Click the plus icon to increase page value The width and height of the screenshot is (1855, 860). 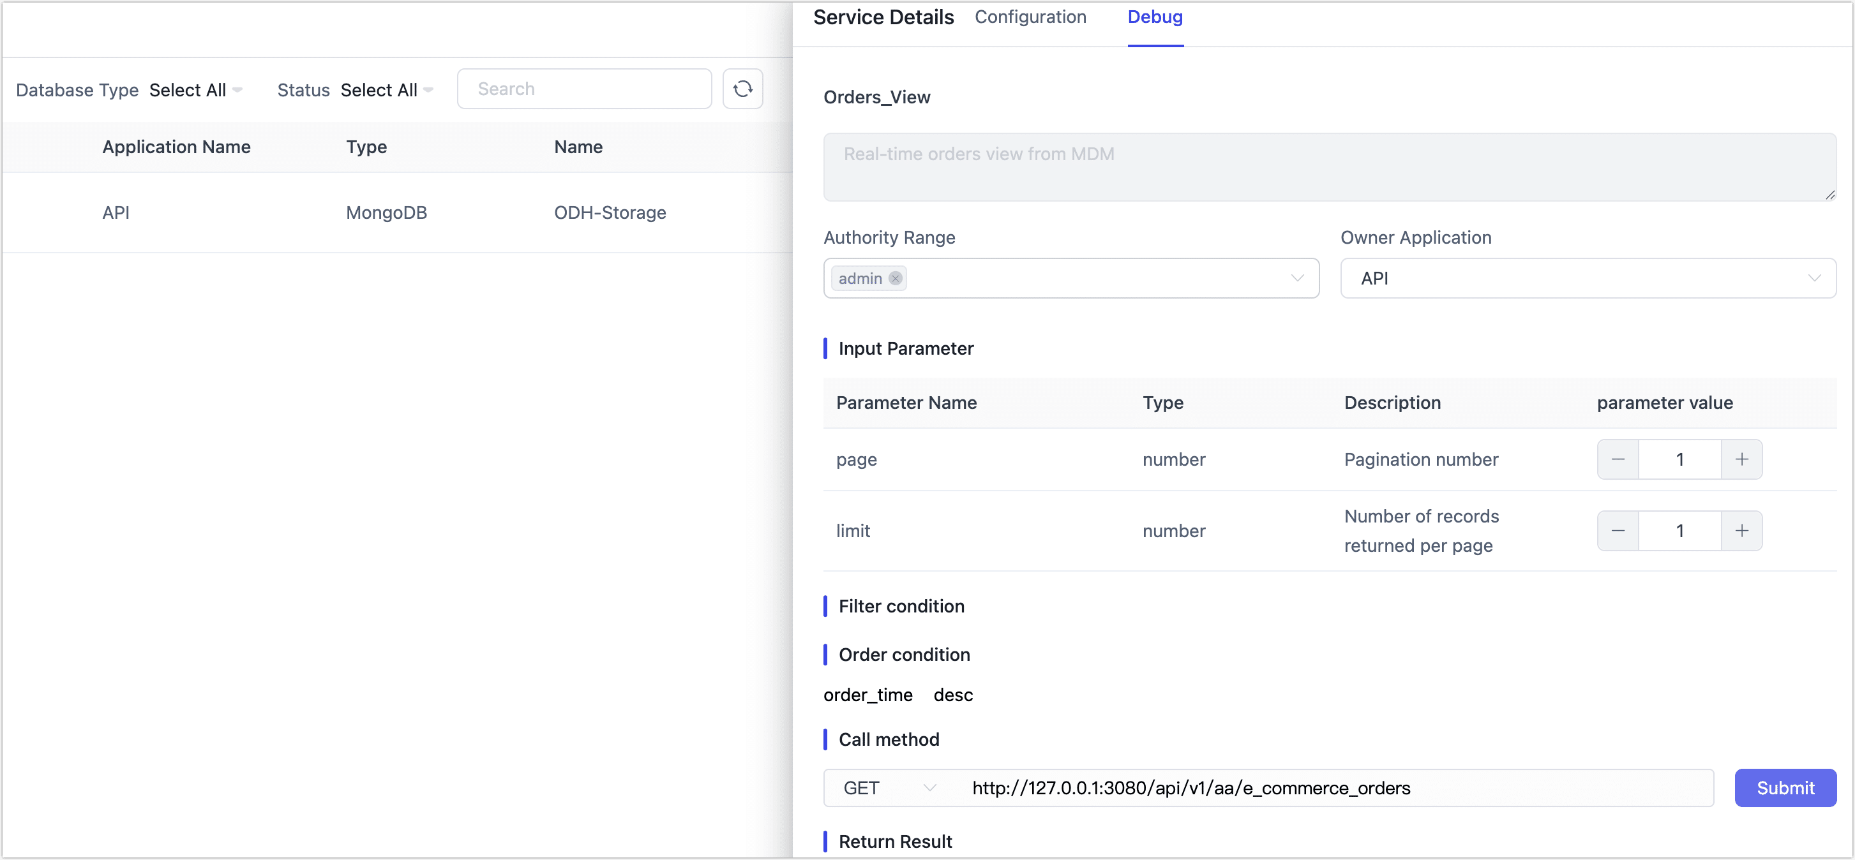[x=1743, y=459]
